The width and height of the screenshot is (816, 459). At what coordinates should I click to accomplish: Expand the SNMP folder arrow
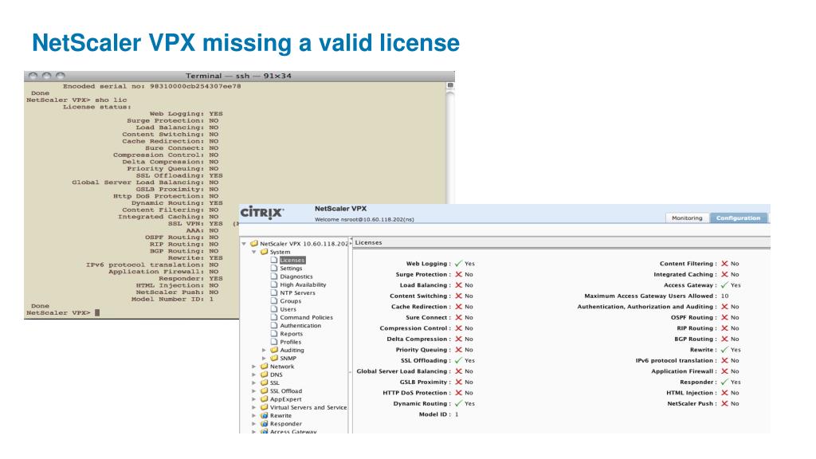(x=264, y=358)
